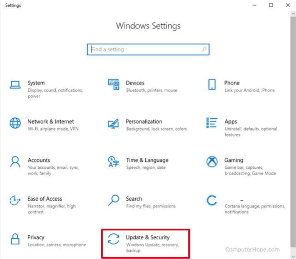Screen dimensions: 296x259
Task: Open Ease of Access title
Action: click(x=45, y=199)
